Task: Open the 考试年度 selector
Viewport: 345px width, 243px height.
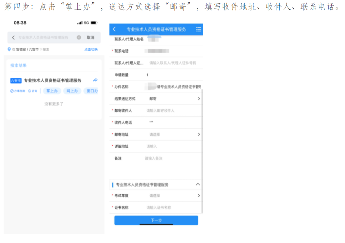Action: coord(156,196)
